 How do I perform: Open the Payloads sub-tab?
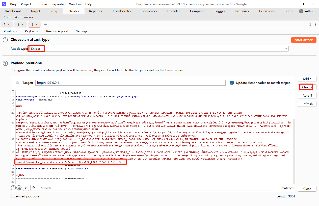[x=32, y=31]
